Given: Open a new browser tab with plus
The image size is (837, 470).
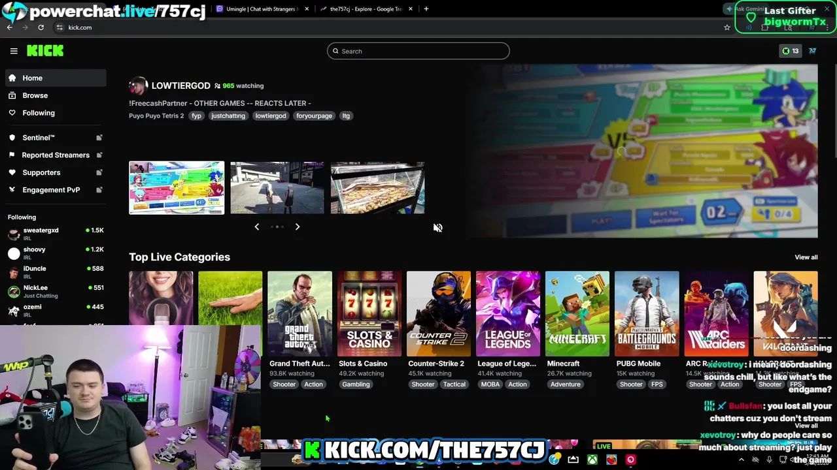Looking at the screenshot, I should pos(426,9).
